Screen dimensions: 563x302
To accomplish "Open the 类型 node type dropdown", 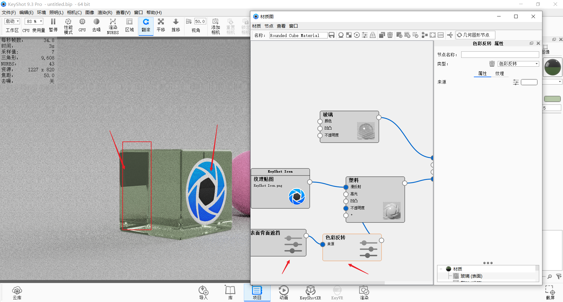I will (518, 64).
